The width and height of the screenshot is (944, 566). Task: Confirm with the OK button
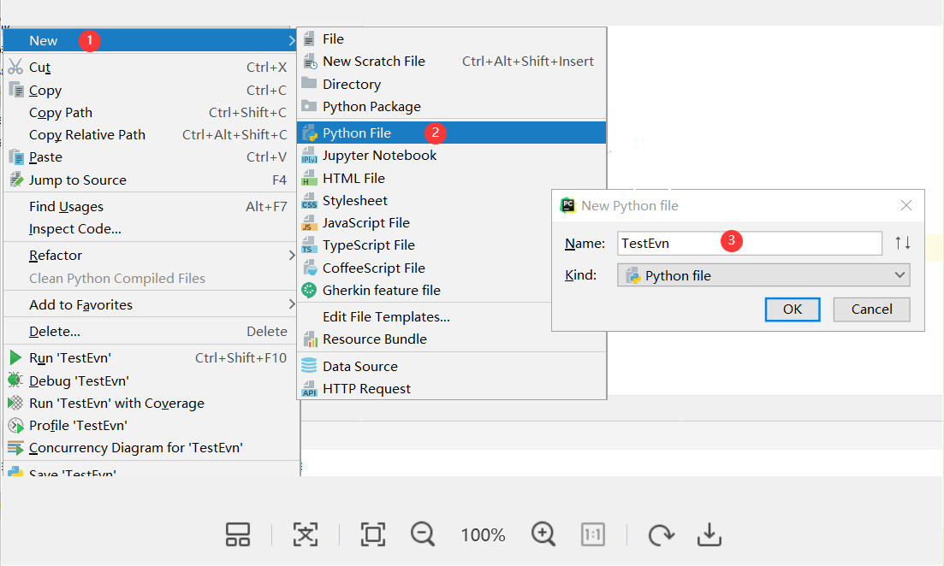coord(792,309)
